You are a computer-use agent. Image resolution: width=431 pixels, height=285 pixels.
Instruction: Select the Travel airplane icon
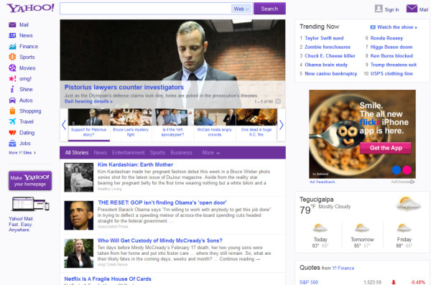[12, 121]
